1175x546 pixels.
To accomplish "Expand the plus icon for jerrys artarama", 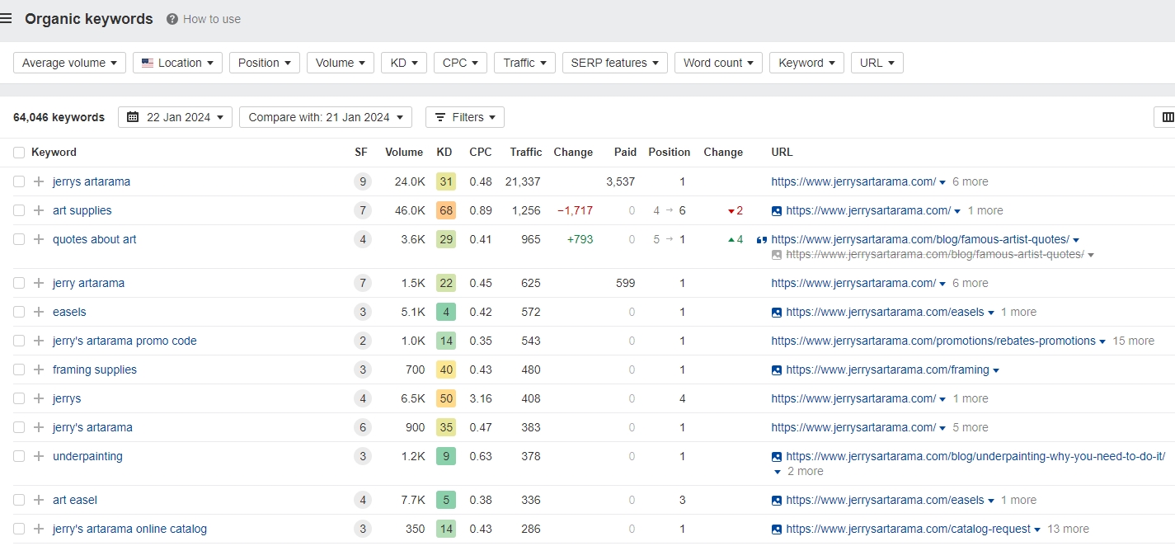I will (39, 181).
